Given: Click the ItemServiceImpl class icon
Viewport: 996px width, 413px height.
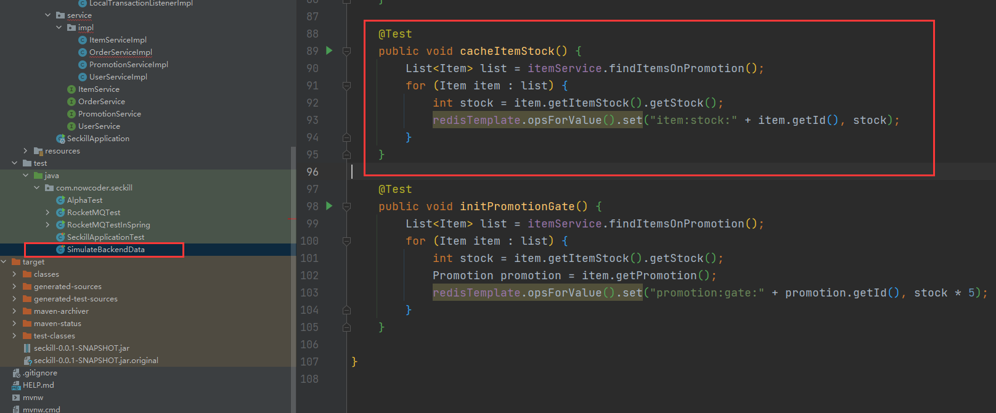Looking at the screenshot, I should pos(83,40).
